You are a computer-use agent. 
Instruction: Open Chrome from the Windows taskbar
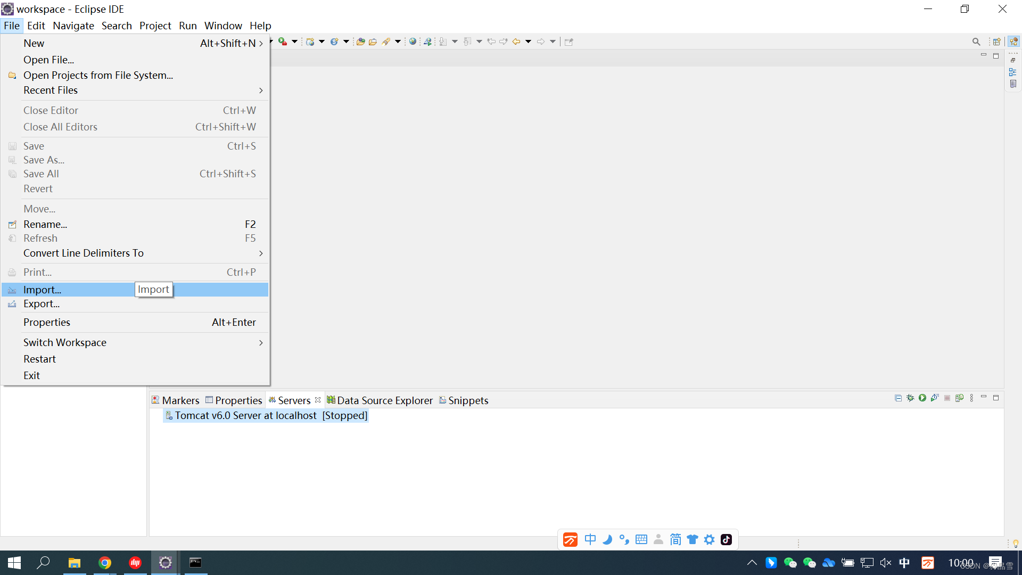tap(105, 563)
